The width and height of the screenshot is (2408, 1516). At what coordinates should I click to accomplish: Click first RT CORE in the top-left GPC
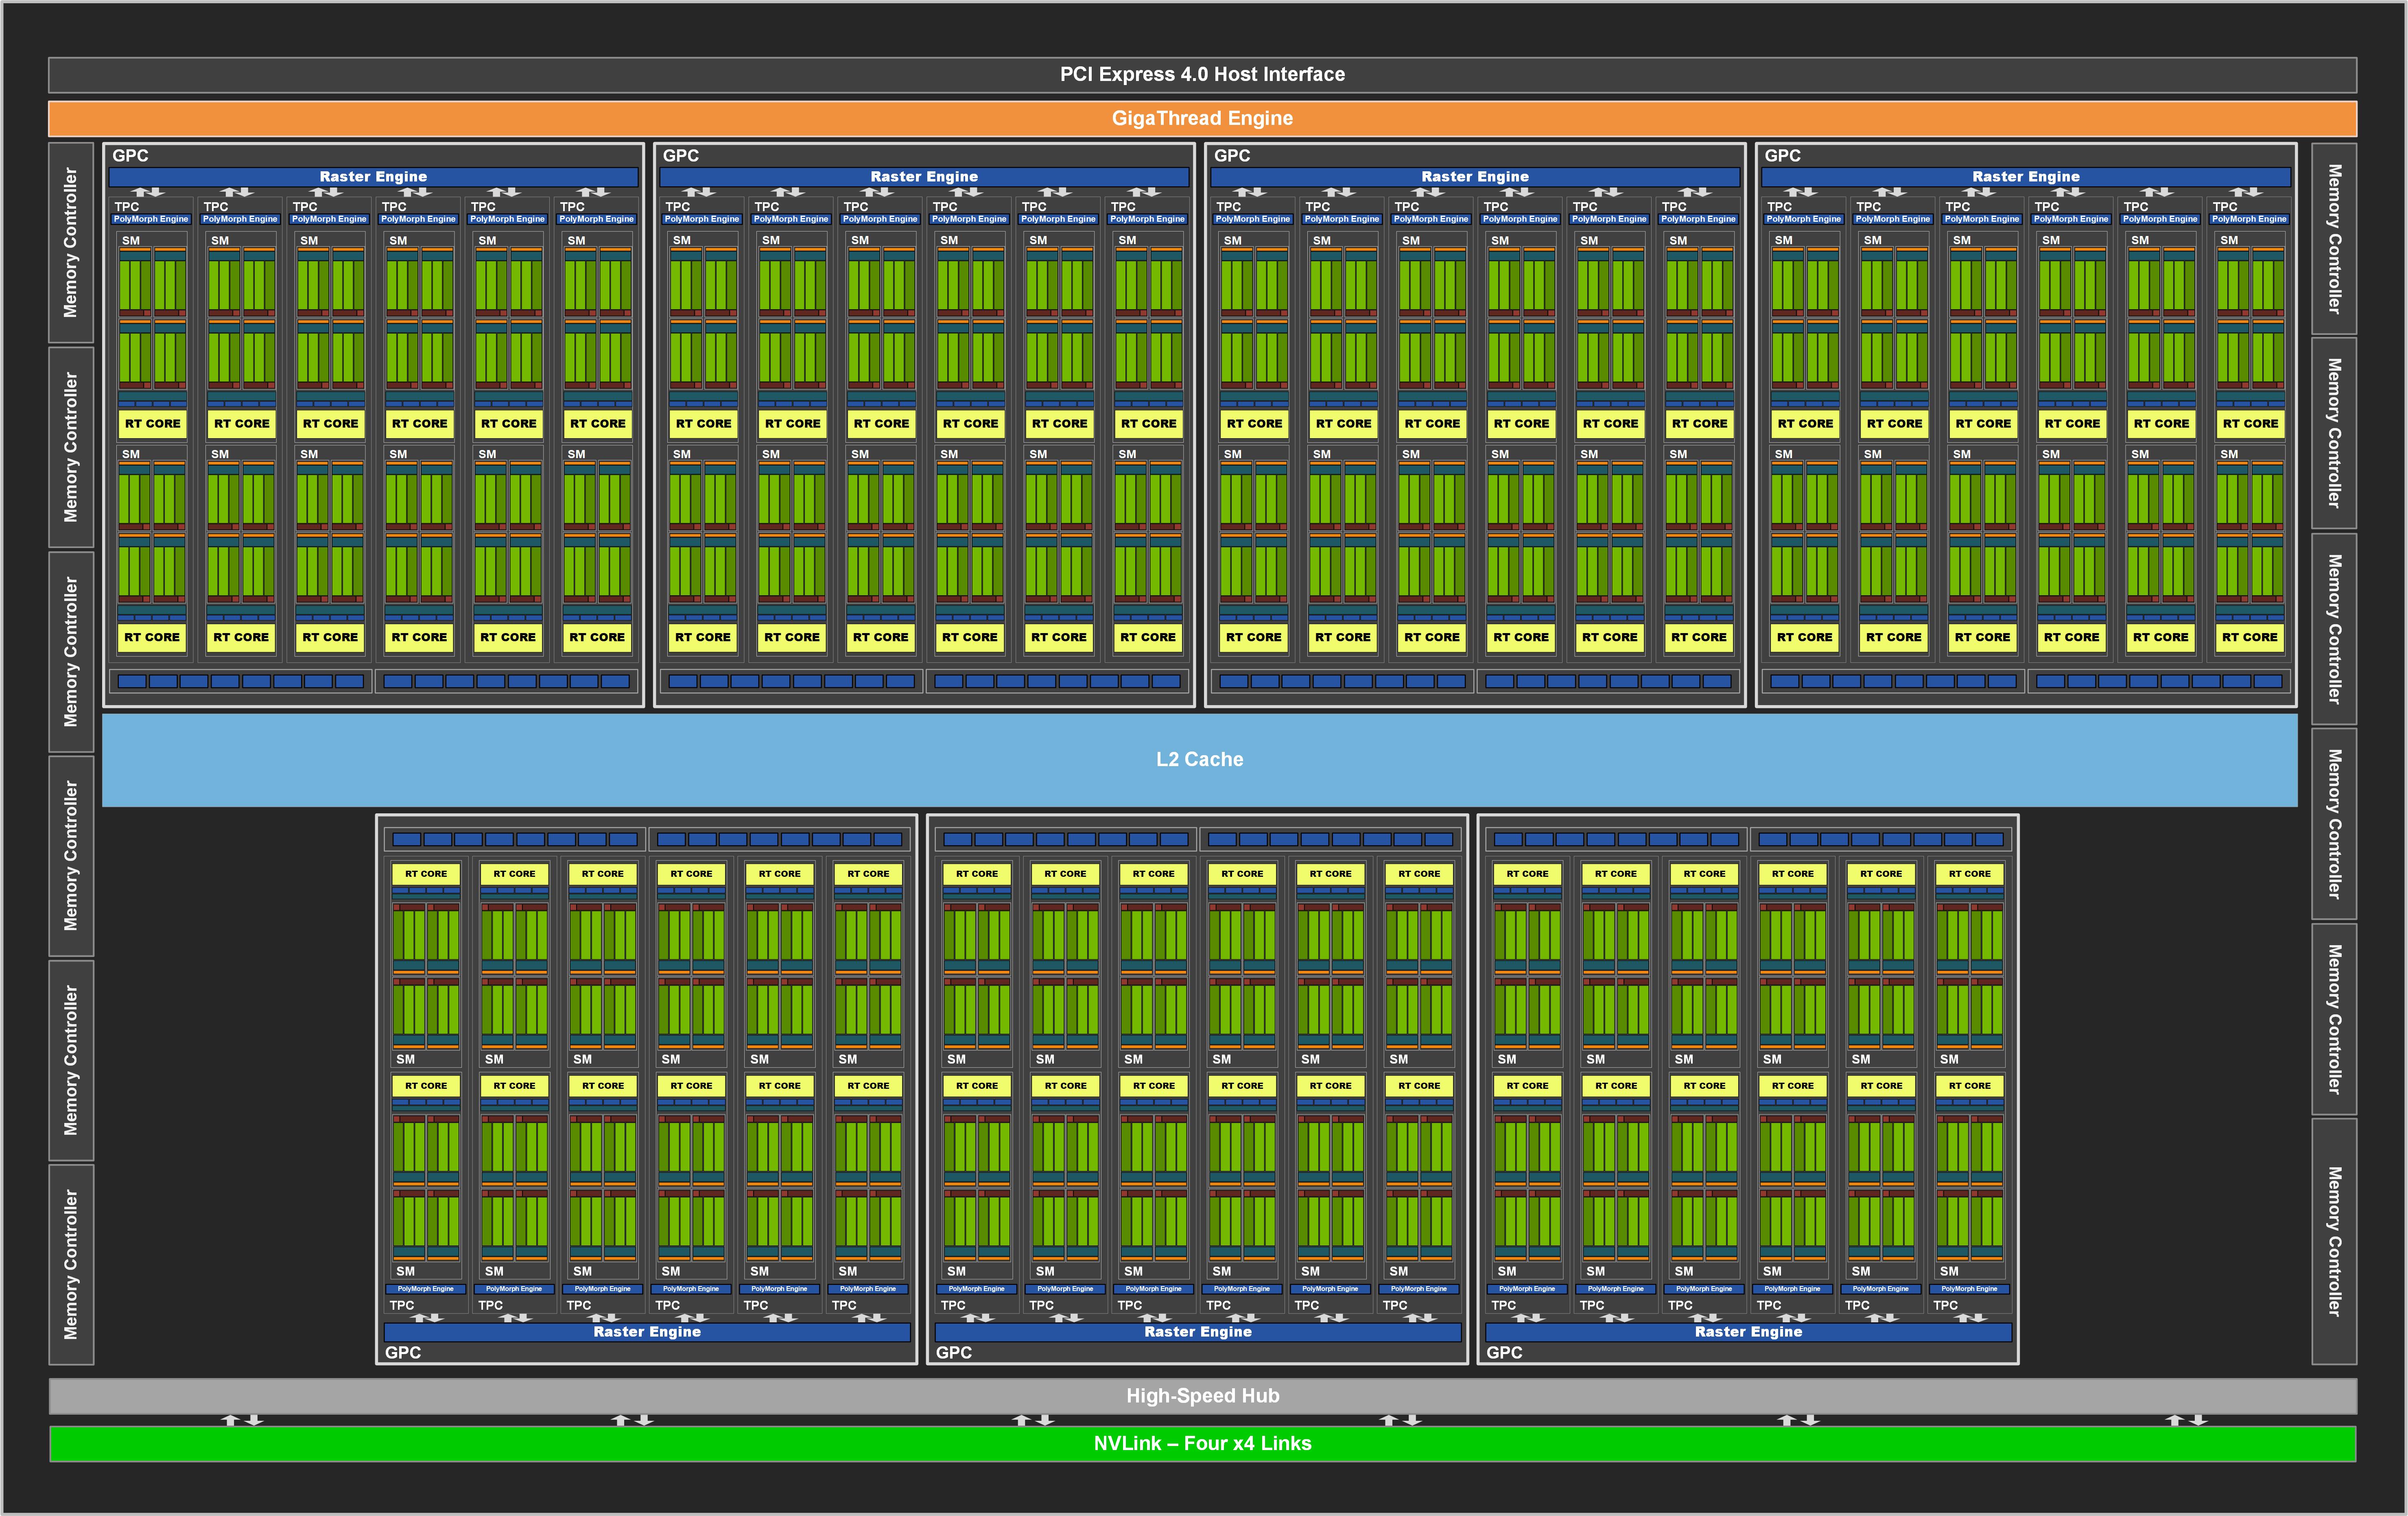tap(152, 423)
